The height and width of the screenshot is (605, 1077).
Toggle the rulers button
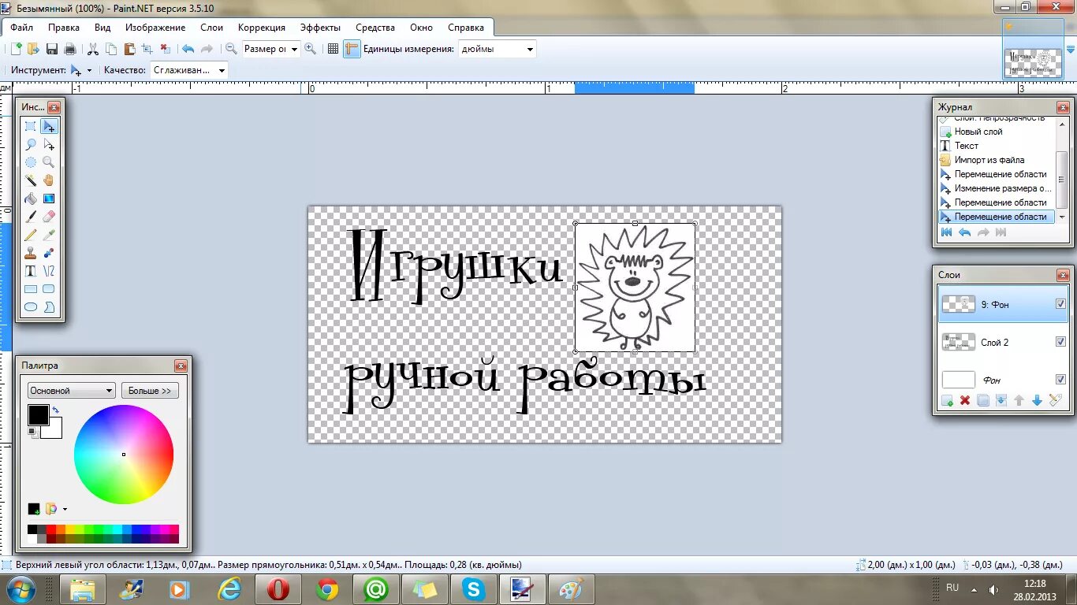tap(352, 49)
